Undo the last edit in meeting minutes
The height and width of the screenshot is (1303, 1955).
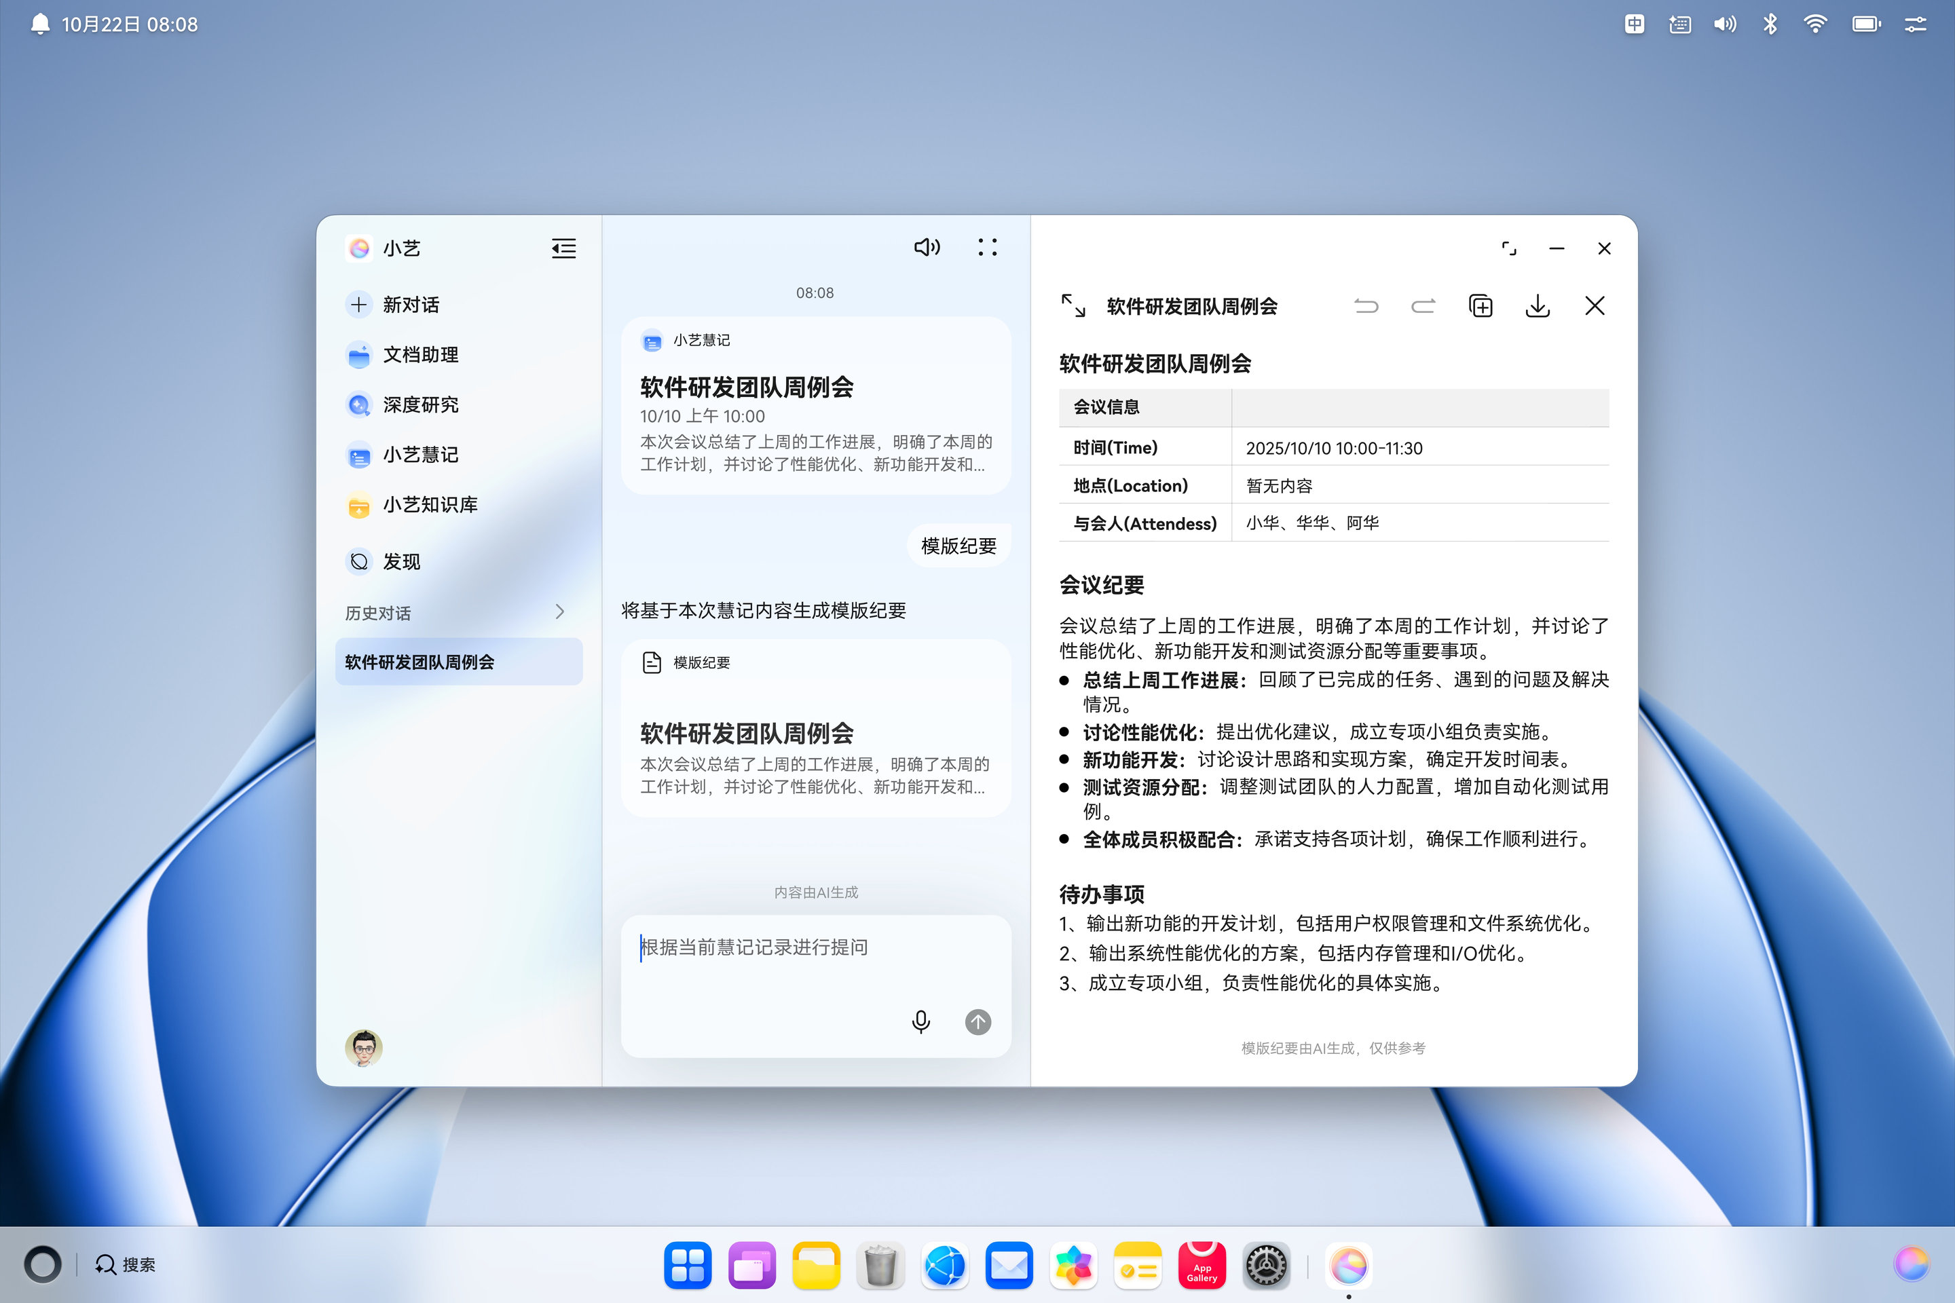tap(1366, 306)
